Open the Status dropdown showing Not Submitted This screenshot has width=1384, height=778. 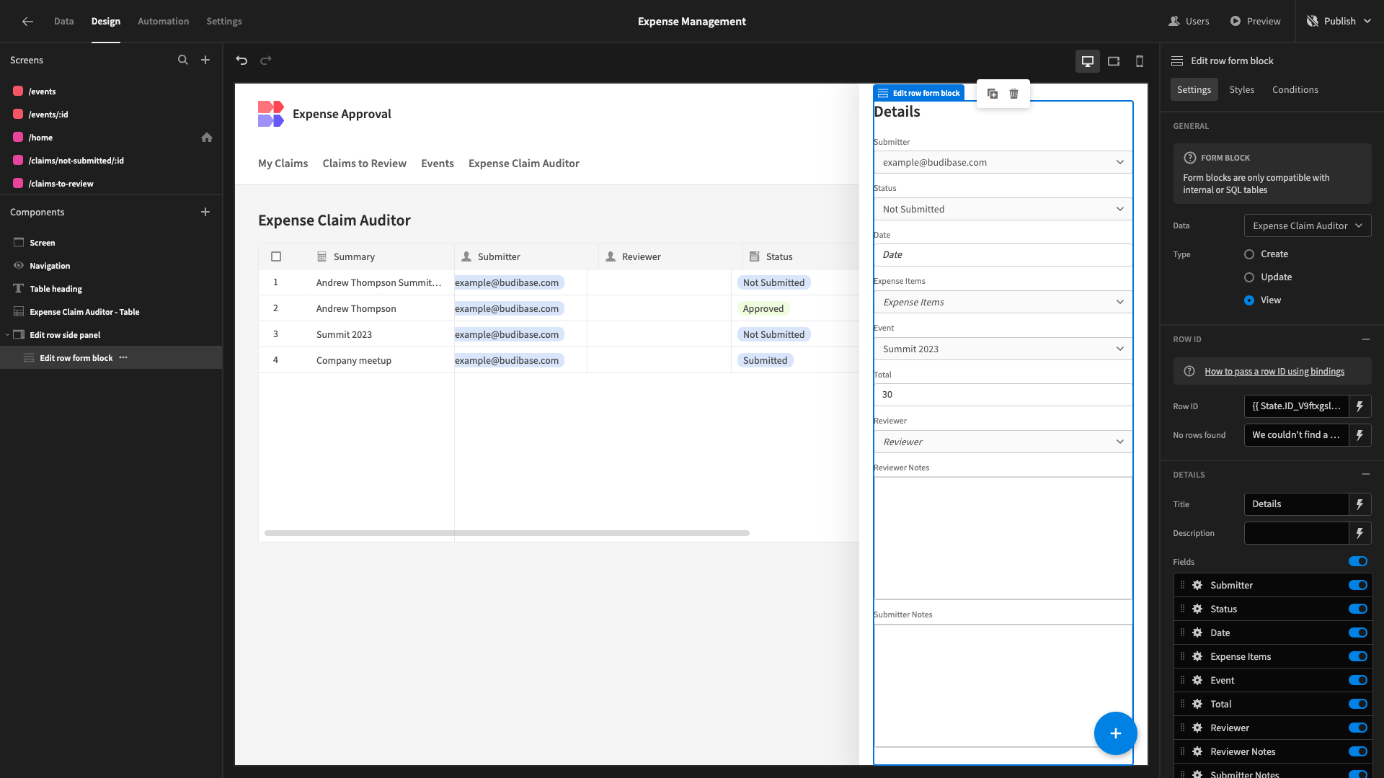click(x=1003, y=209)
